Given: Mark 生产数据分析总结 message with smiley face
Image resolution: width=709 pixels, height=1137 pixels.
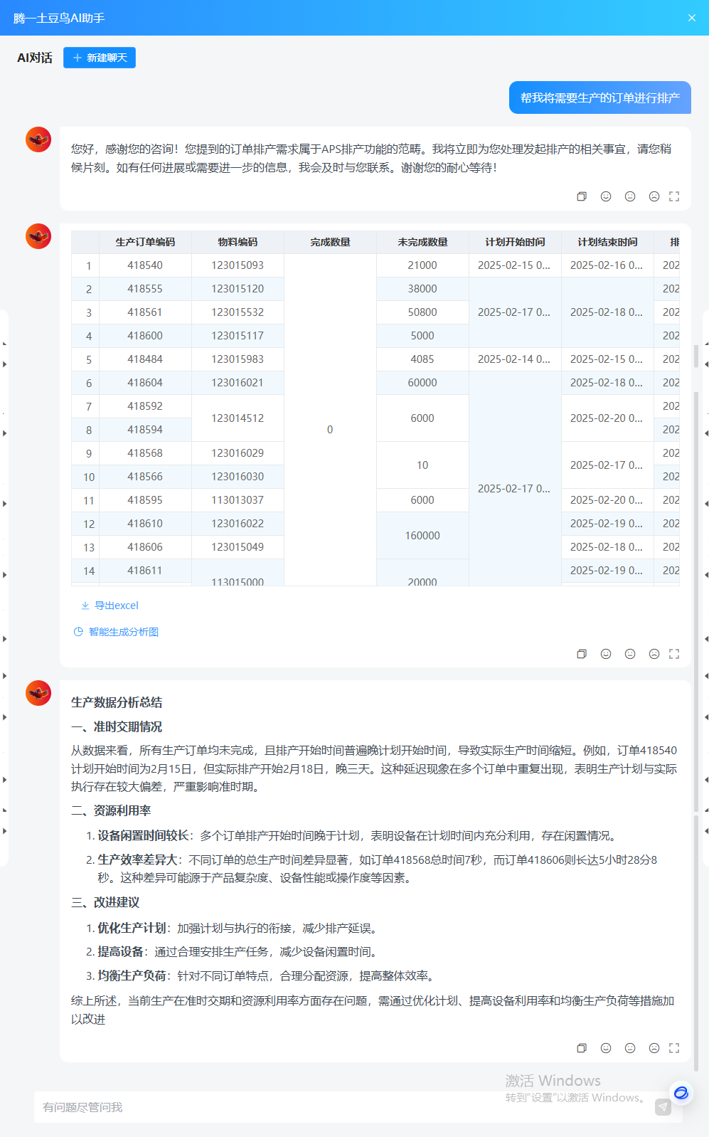Looking at the screenshot, I should (606, 1048).
